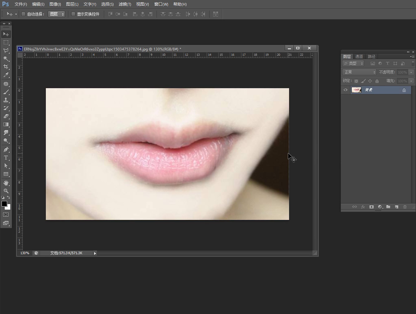Open the 滤镜(T) menu
The image size is (416, 314).
coord(125,4)
